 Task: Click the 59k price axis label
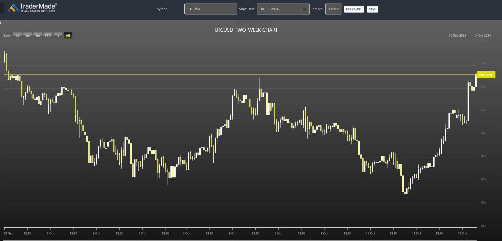point(483,203)
